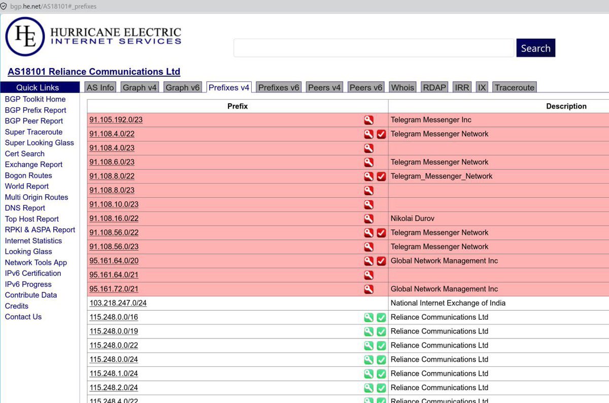Screen dimensions: 609x403
Task: Open AS18101 Reliance Communications Ltd heading link
Action: pyautogui.click(x=94, y=72)
